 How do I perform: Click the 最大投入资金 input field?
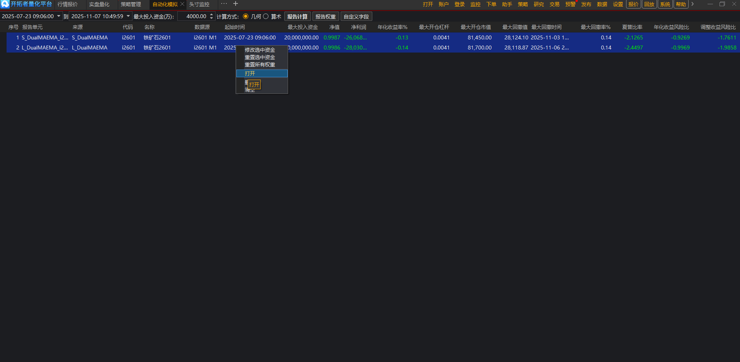pyautogui.click(x=193, y=16)
